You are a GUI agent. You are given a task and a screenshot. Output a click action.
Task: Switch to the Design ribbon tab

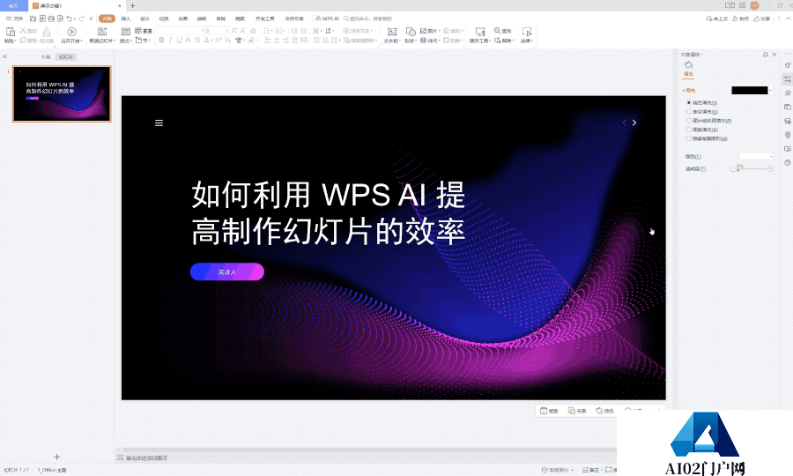[145, 19]
